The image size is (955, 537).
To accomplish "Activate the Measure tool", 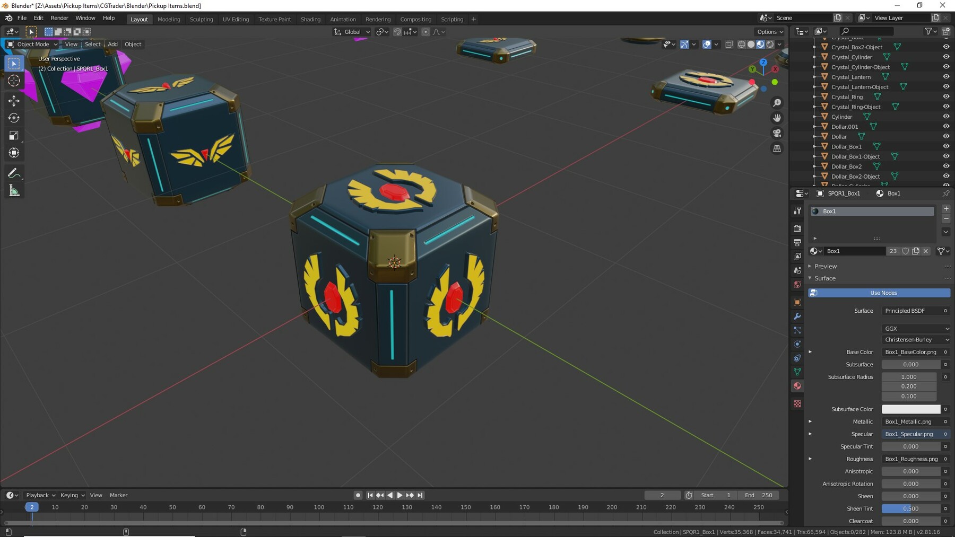I will tap(14, 190).
